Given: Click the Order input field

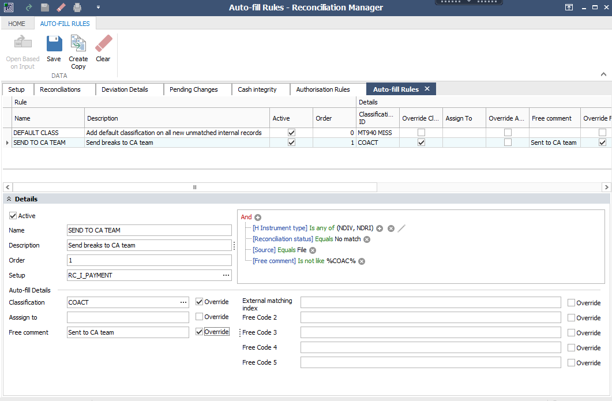Looking at the screenshot, I should [x=149, y=260].
